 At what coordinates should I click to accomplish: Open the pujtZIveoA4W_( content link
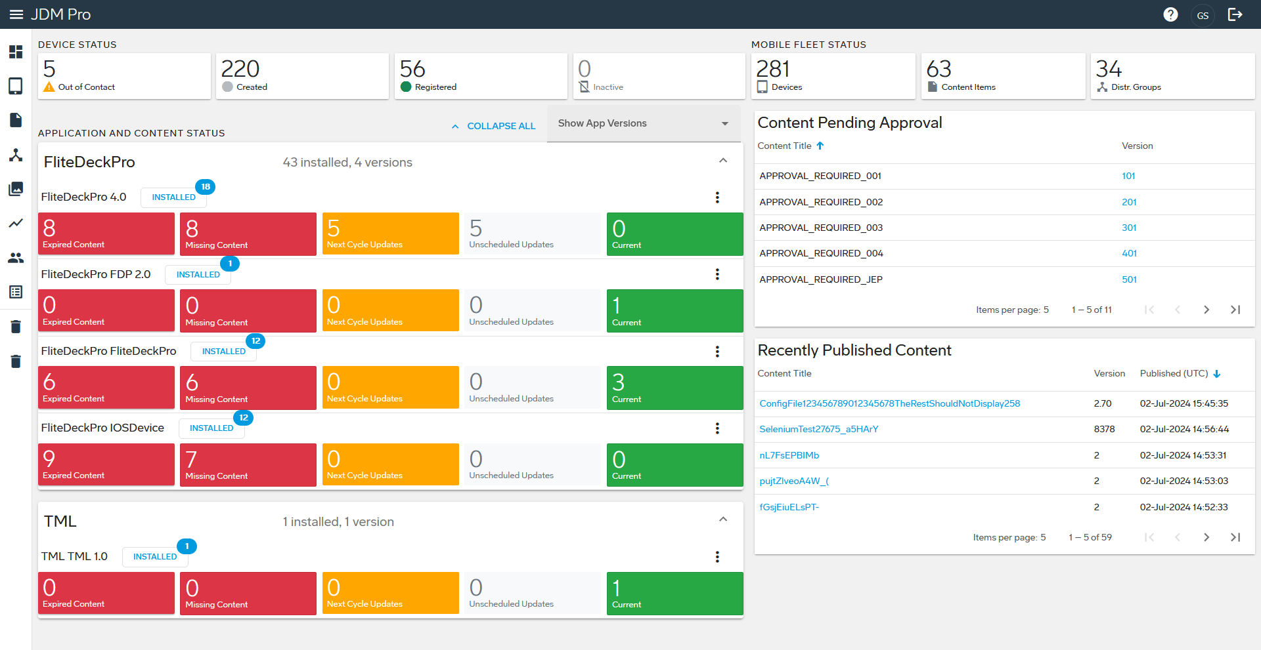794,481
